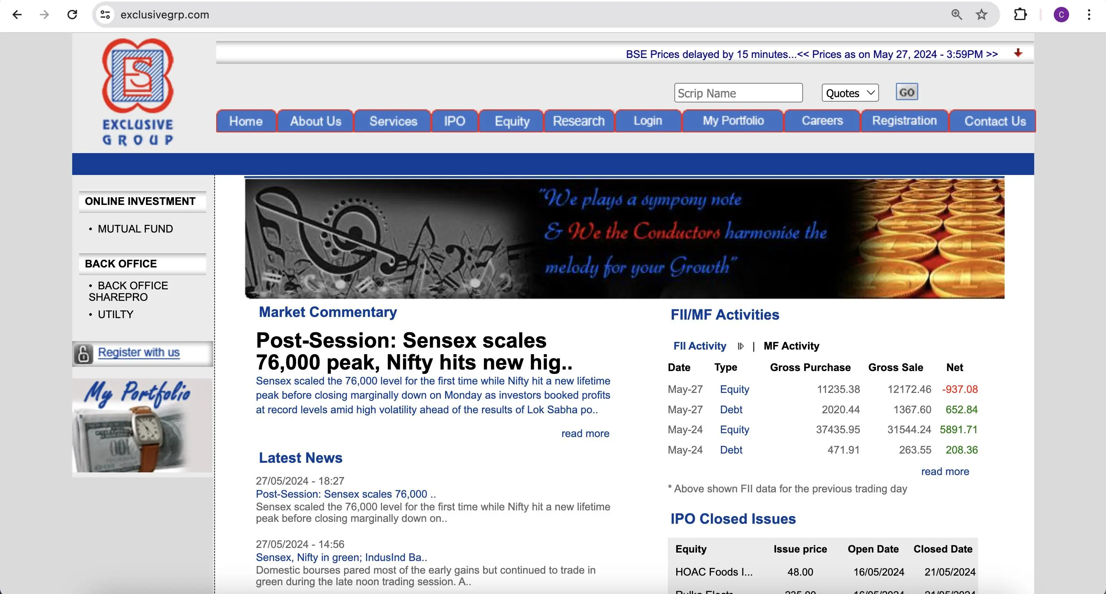Open the Services menu tab
Viewport: 1106px width, 594px height.
[393, 121]
